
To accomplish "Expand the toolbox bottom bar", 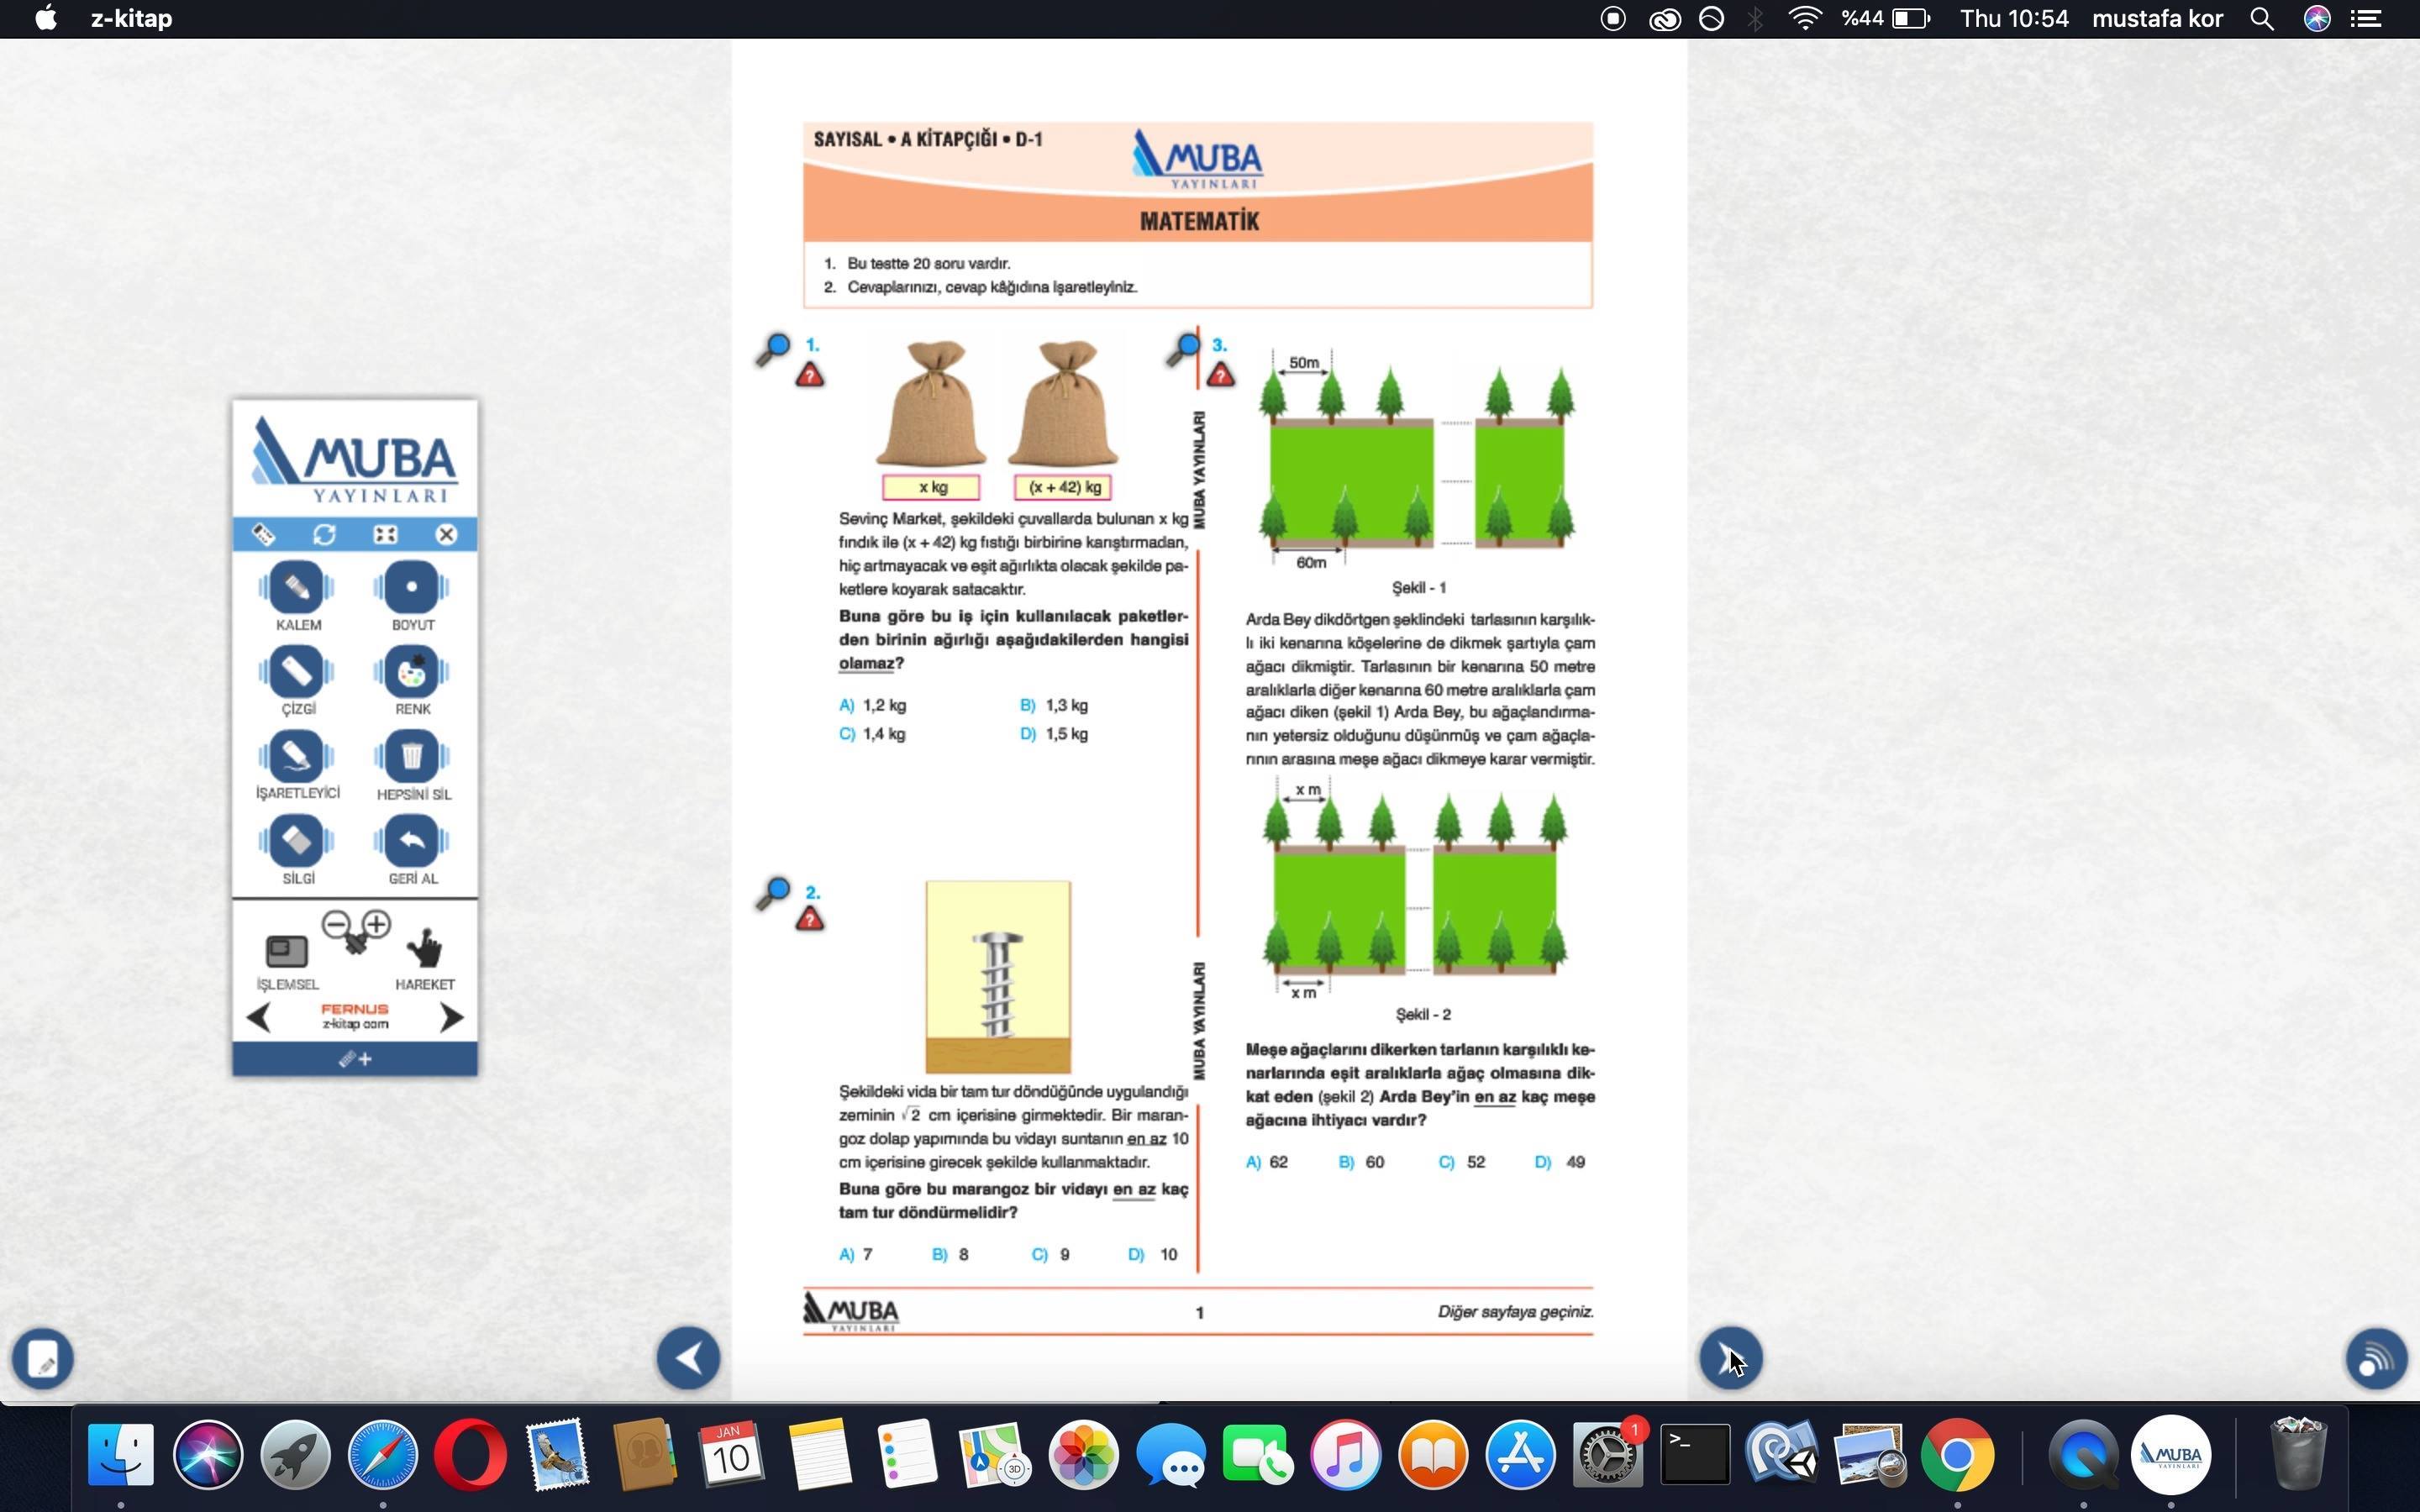I will (x=355, y=1059).
